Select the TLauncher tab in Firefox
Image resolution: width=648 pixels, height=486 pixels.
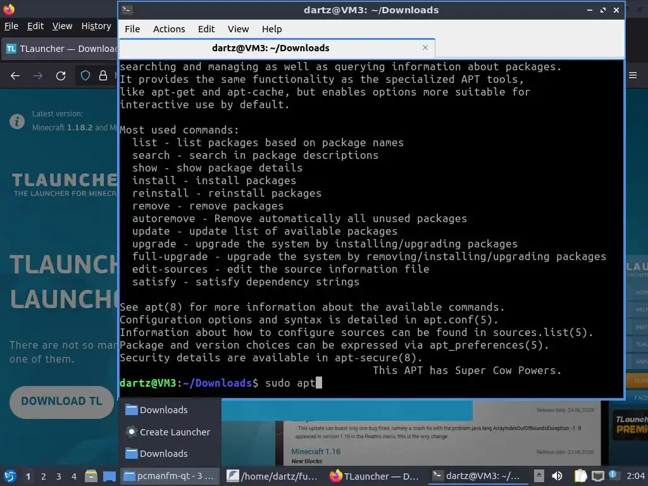pos(60,49)
